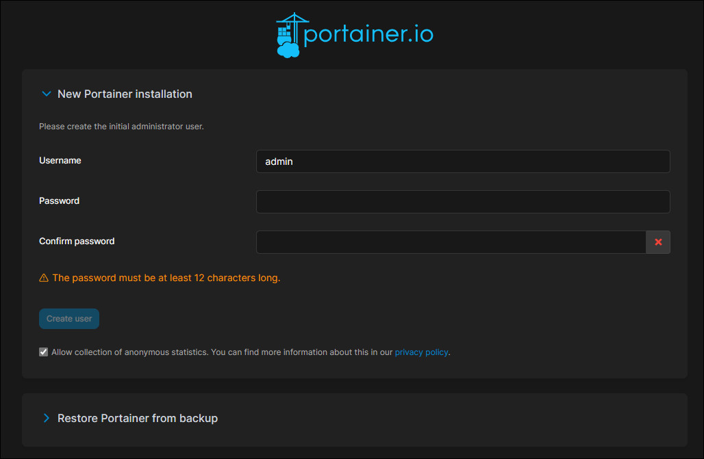Click the password length warning message
The image size is (704, 459).
[166, 278]
